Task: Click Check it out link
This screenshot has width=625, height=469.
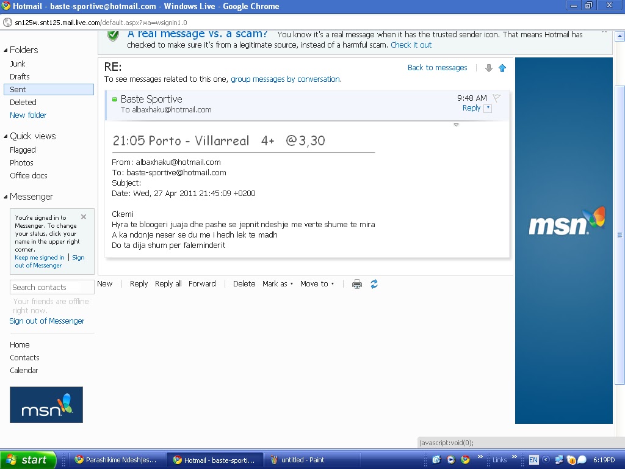Action: [411, 45]
